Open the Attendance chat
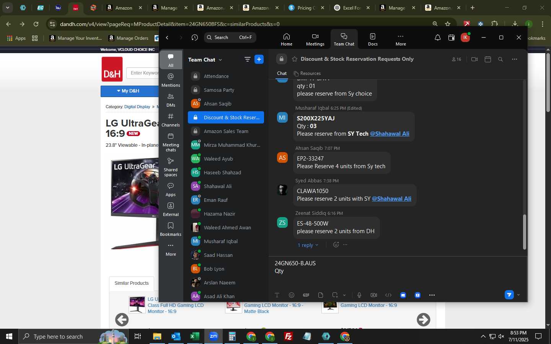The image size is (551, 344). pyautogui.click(x=226, y=76)
